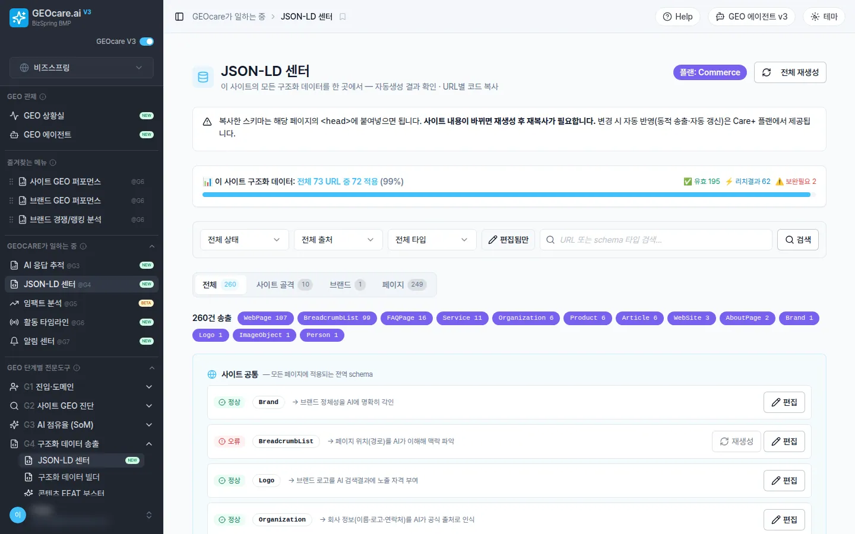Viewport: 855px width, 534px height.
Task: Toggle the sidebar panel icon
Action: click(179, 17)
